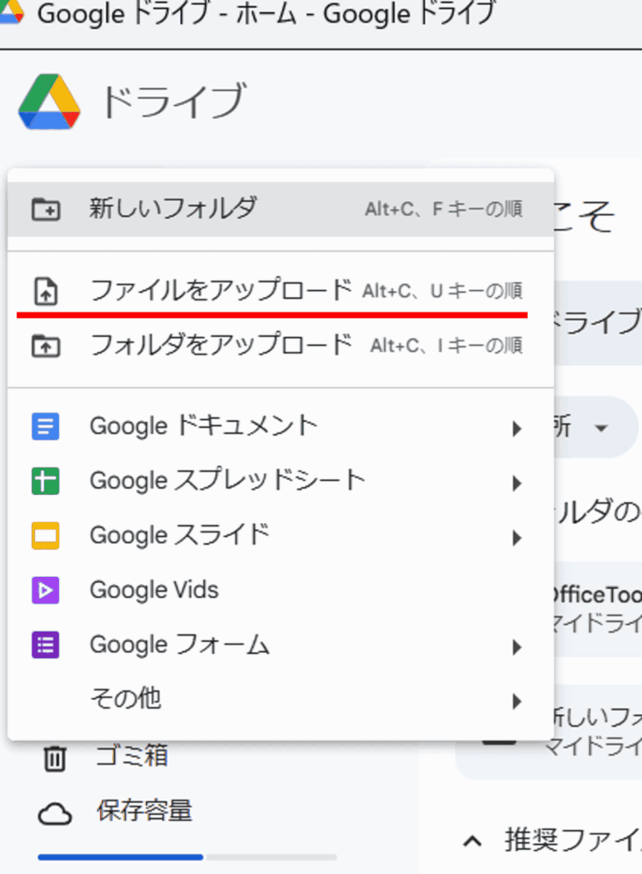This screenshot has height=874, width=642.
Task: Click the storage cloud icon
Action: [x=55, y=814]
